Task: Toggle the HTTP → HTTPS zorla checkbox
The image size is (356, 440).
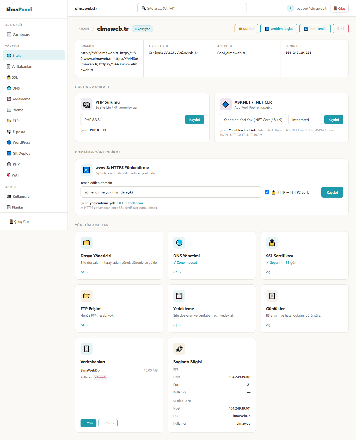Action: coord(267,192)
